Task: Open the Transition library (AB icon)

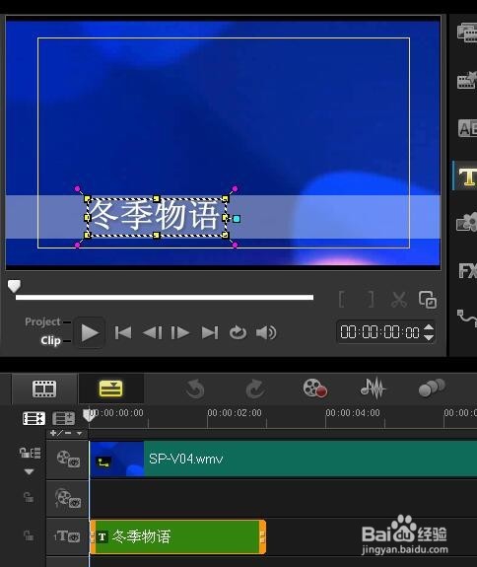Action: click(x=467, y=128)
